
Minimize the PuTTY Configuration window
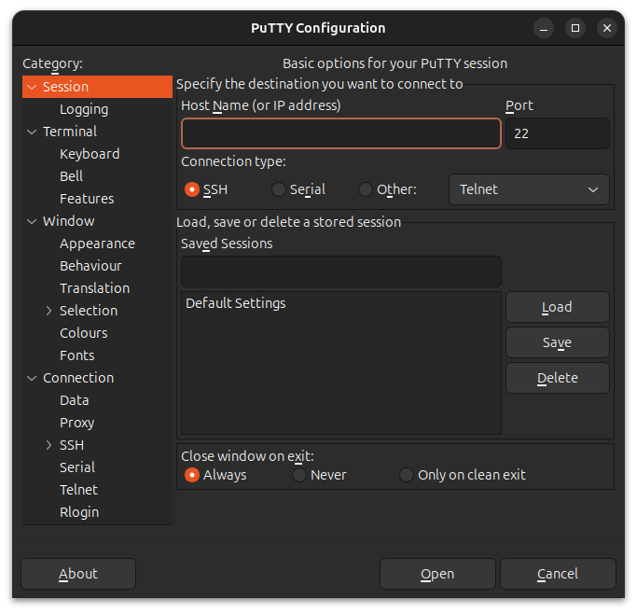[x=544, y=28]
